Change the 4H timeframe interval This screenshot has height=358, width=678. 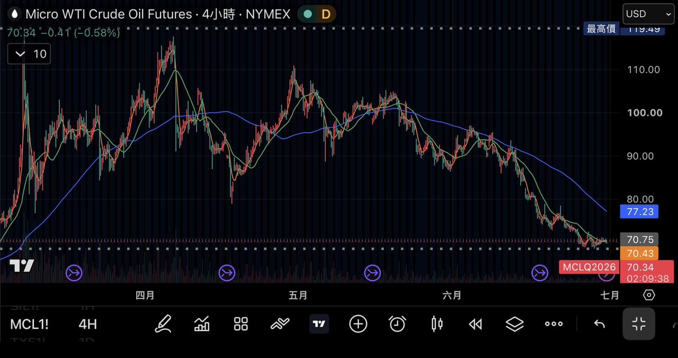point(88,324)
